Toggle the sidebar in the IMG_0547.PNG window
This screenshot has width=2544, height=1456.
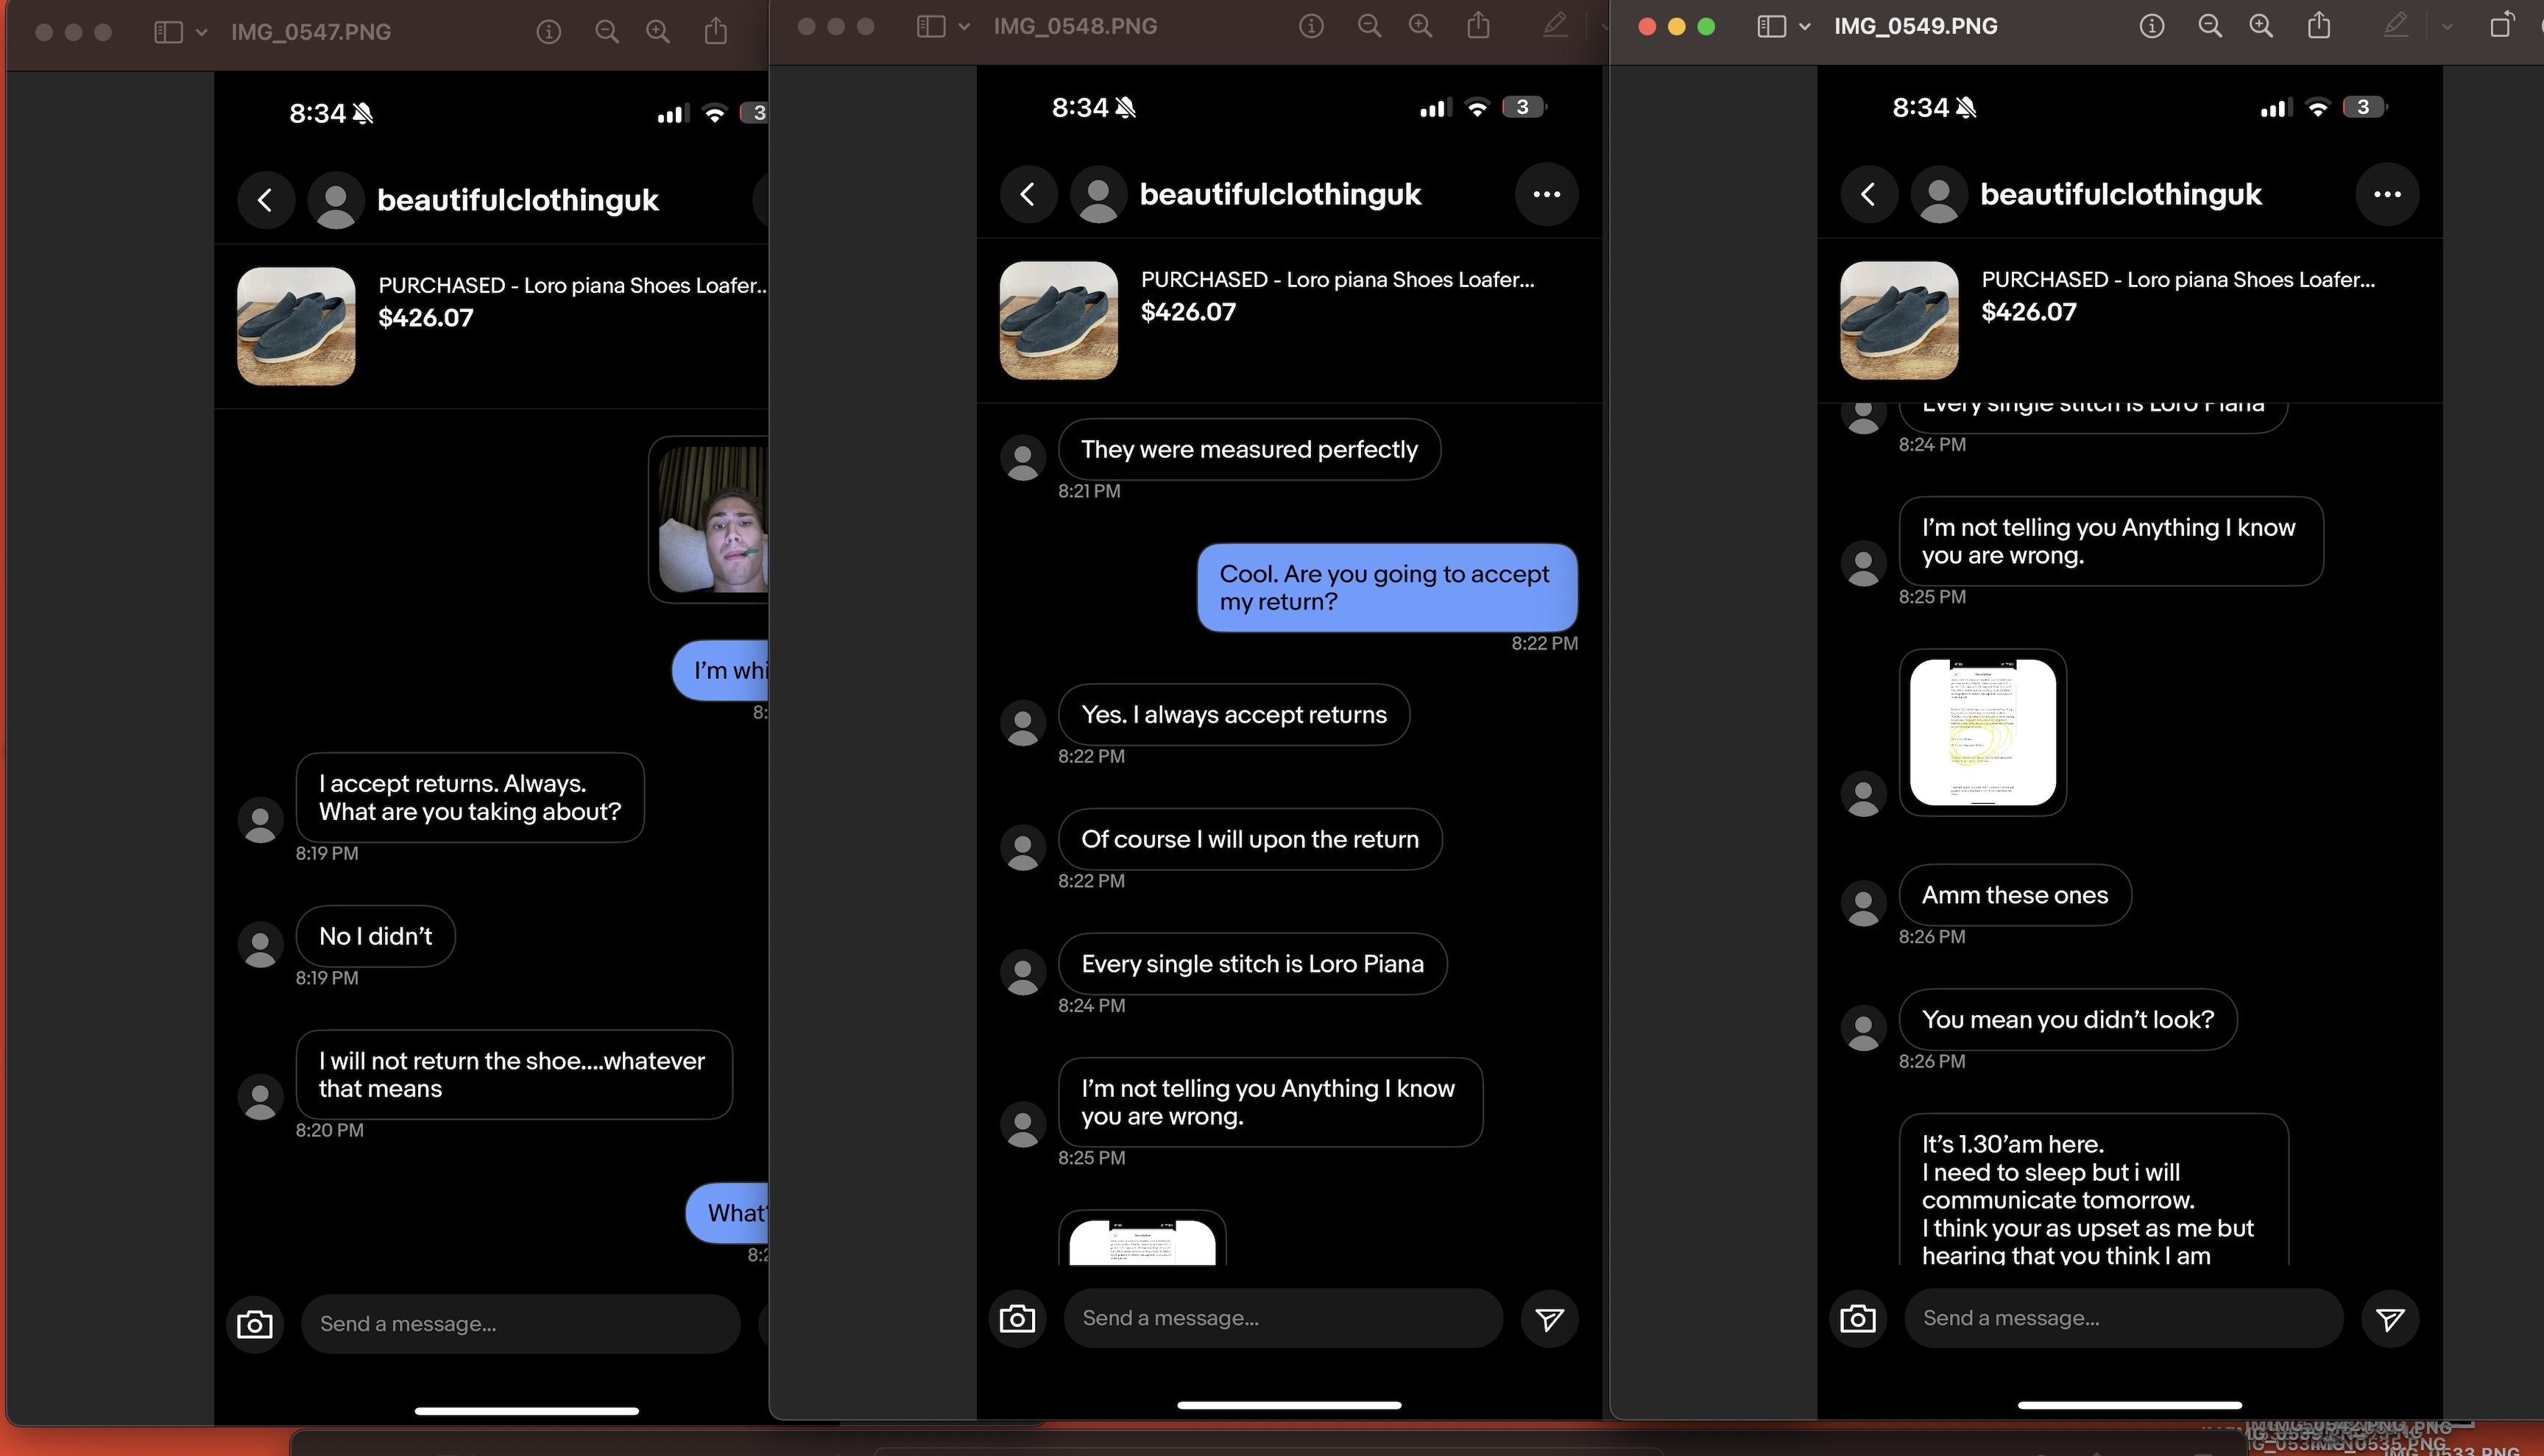(168, 32)
